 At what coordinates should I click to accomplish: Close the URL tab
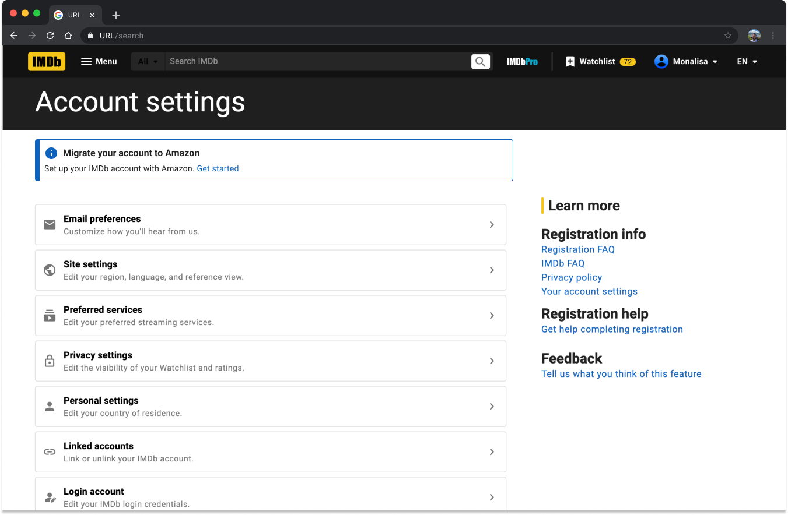point(92,15)
